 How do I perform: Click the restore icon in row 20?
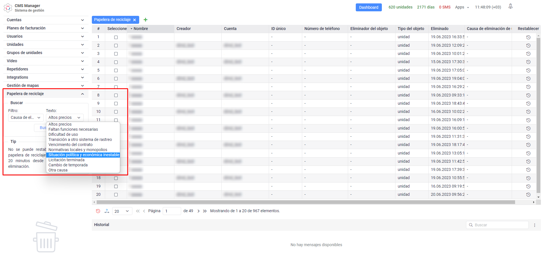click(x=528, y=195)
